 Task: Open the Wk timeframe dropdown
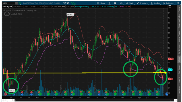click(121, 3)
